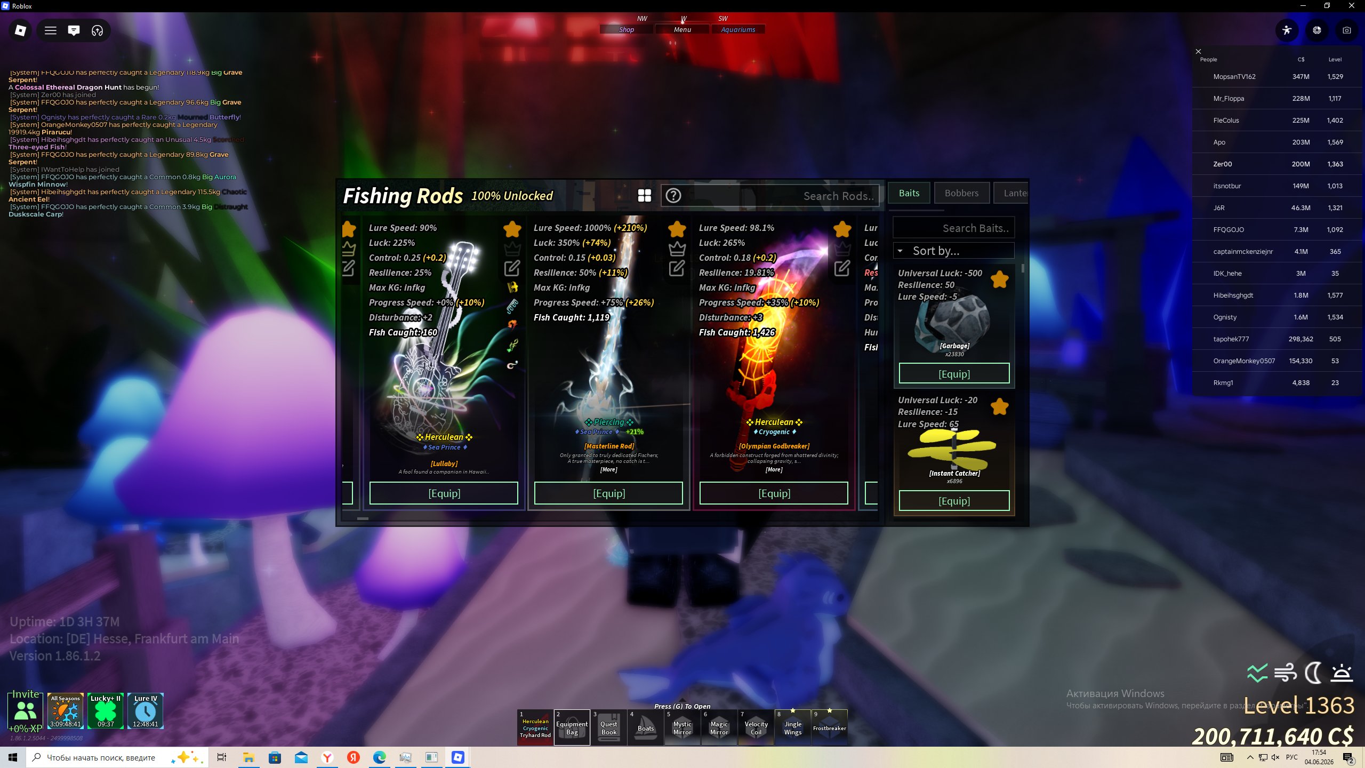The image size is (1365, 768).
Task: Equip the Lullaby rod
Action: click(444, 493)
